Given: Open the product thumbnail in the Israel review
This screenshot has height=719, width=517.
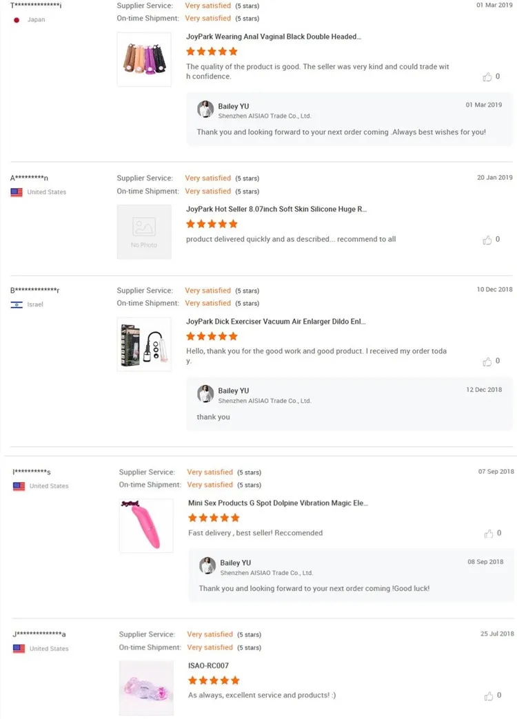Looking at the screenshot, I should tap(144, 344).
